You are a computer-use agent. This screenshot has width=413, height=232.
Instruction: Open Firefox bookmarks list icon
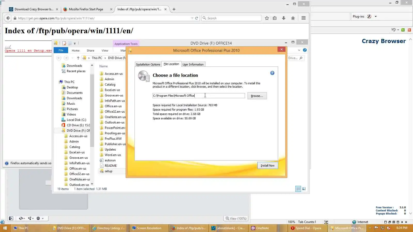275,18
